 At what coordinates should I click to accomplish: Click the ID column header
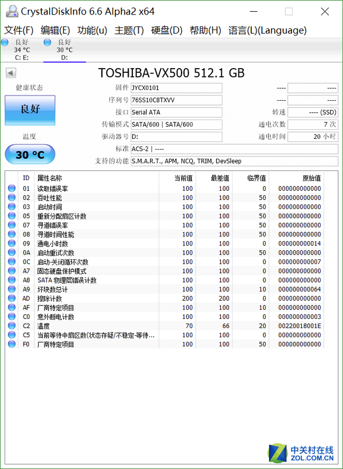(x=26, y=178)
